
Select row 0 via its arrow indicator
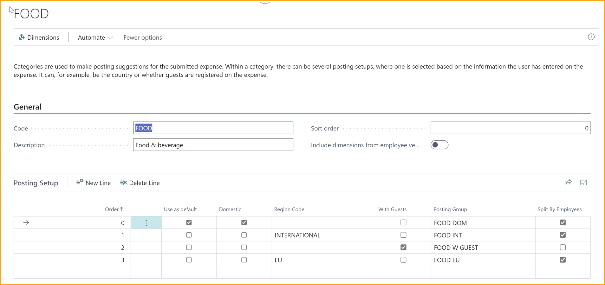click(x=26, y=223)
